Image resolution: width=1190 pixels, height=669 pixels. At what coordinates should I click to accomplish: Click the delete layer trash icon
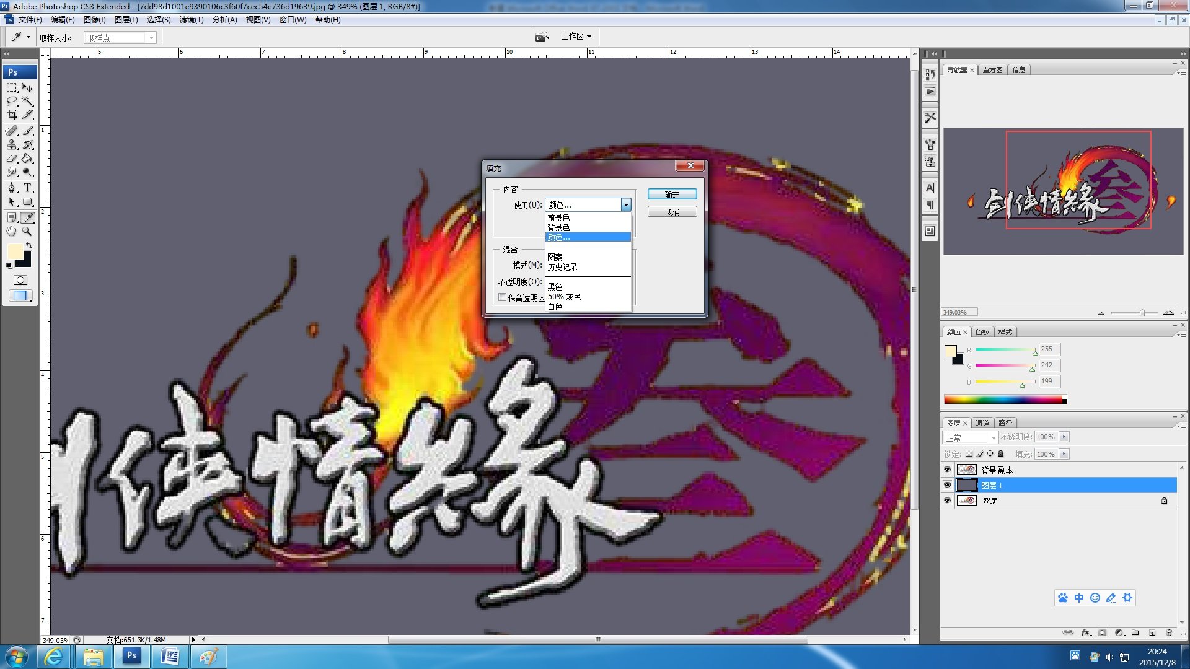click(1169, 632)
